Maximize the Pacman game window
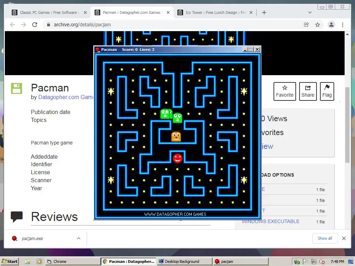 pyautogui.click(x=251, y=49)
